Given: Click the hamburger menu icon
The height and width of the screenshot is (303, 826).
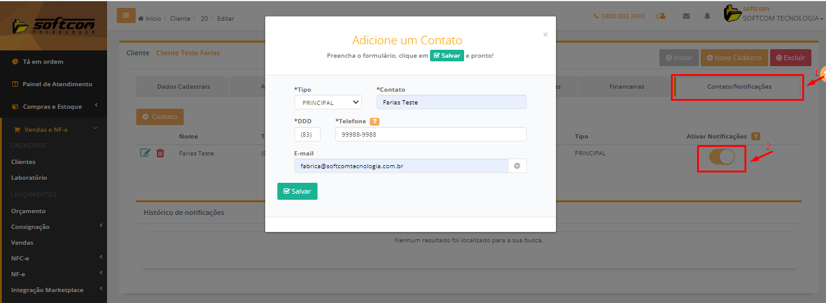Looking at the screenshot, I should tap(126, 16).
